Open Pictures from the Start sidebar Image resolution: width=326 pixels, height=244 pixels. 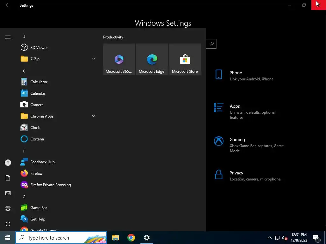8,193
